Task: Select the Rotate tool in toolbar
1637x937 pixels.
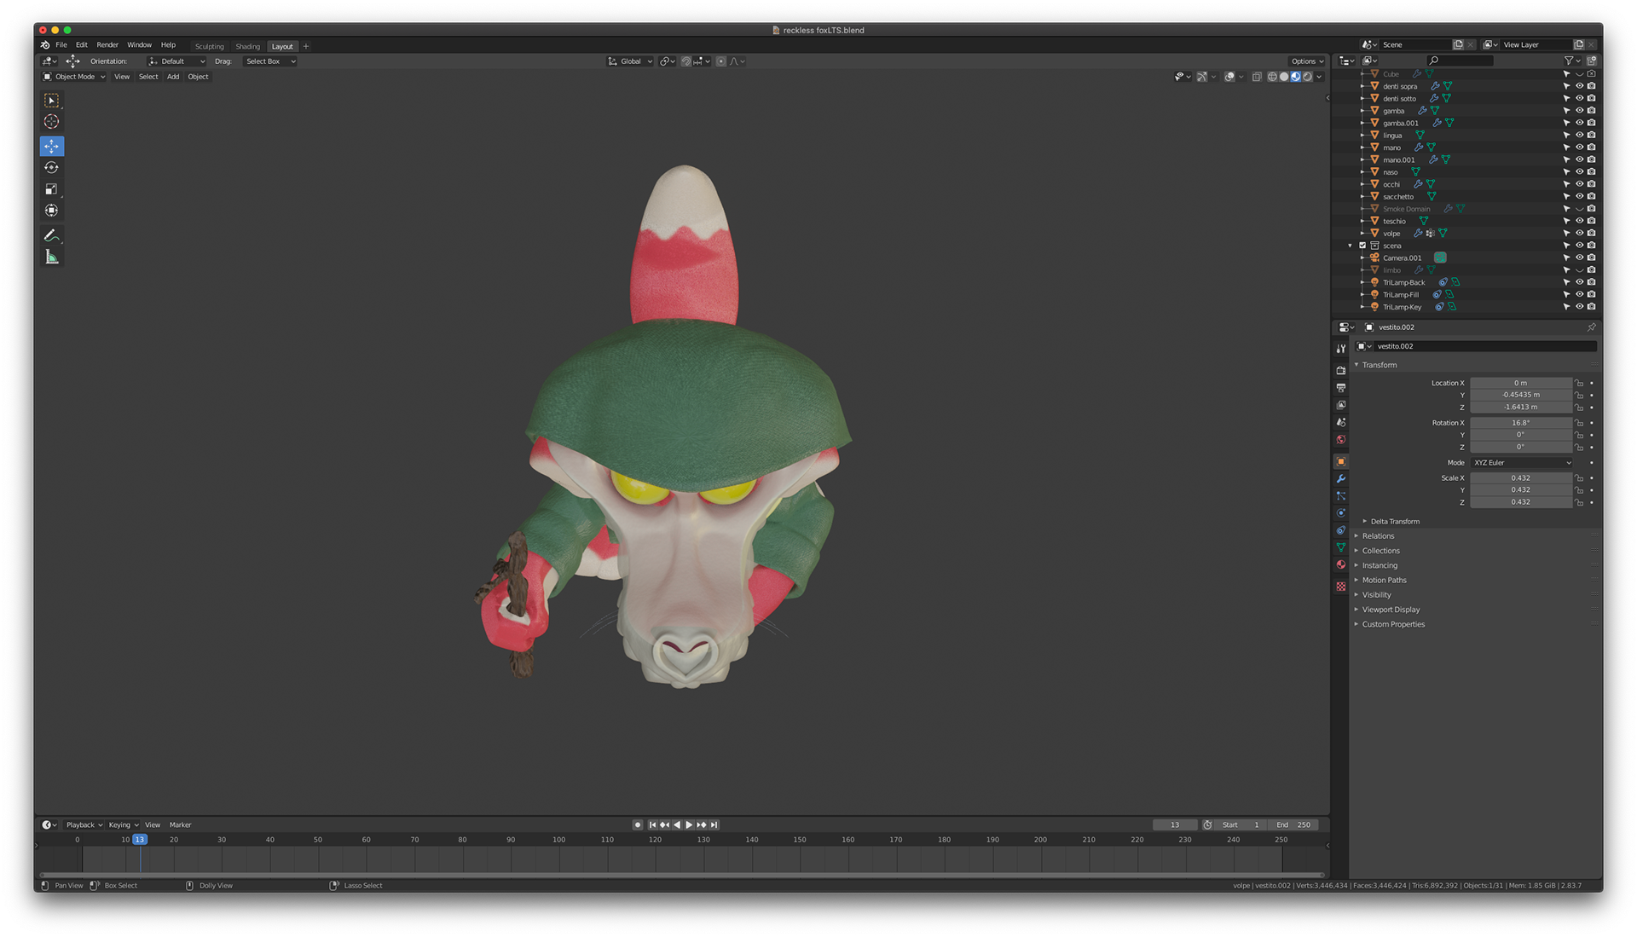Action: pyautogui.click(x=51, y=168)
